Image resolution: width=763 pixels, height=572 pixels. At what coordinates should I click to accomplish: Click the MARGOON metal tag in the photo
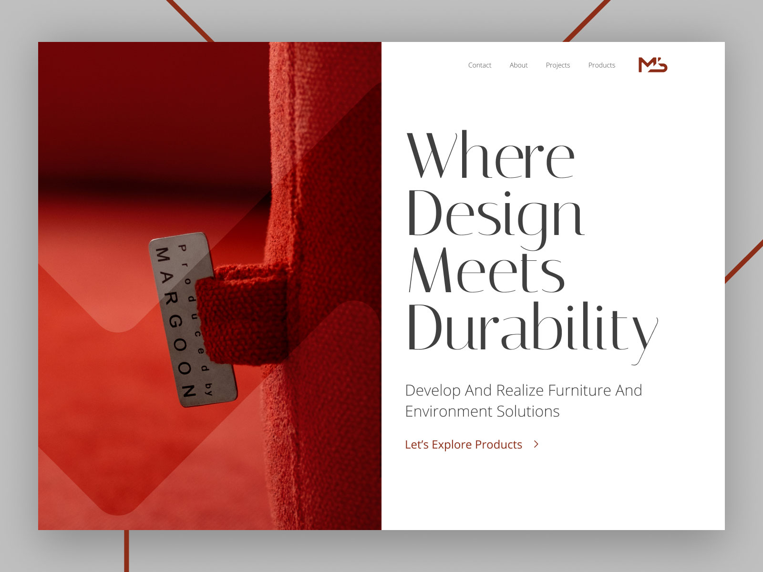[191, 319]
